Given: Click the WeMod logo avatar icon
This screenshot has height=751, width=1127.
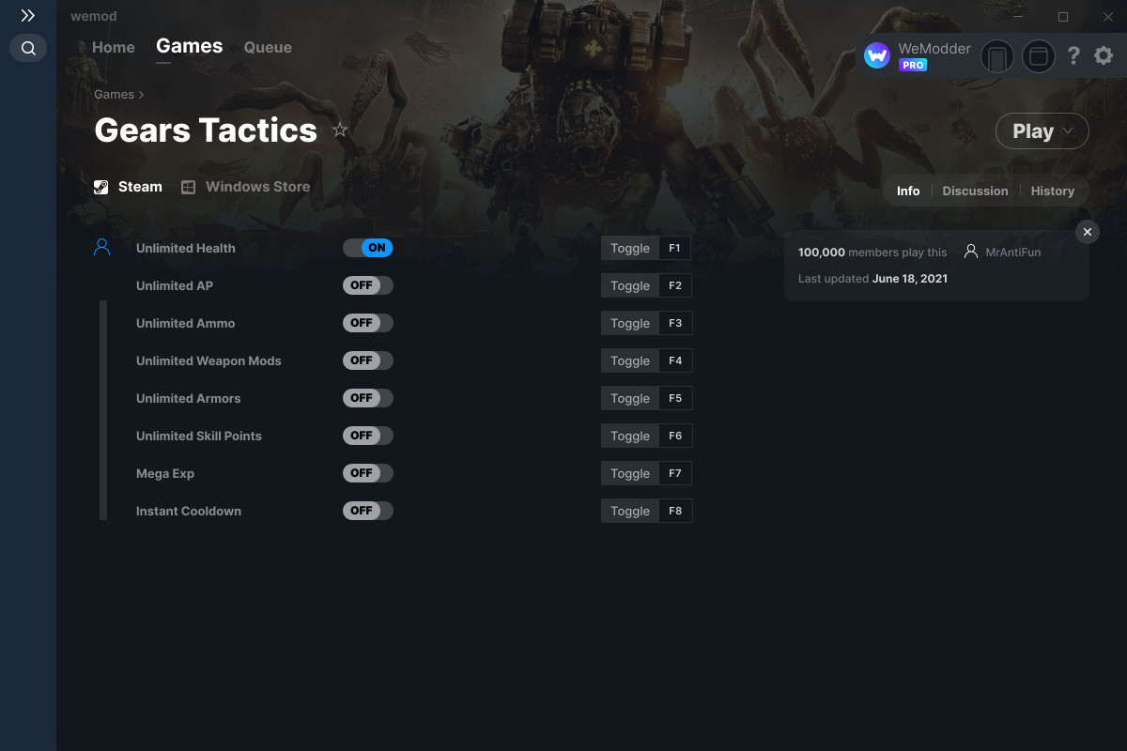Looking at the screenshot, I should 877,56.
